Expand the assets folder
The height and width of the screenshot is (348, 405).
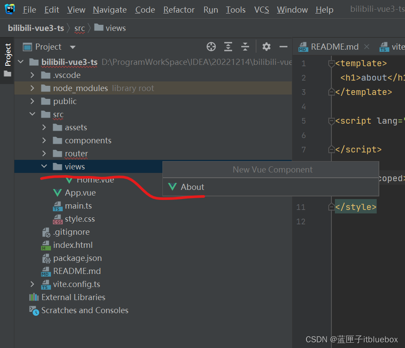click(44, 127)
